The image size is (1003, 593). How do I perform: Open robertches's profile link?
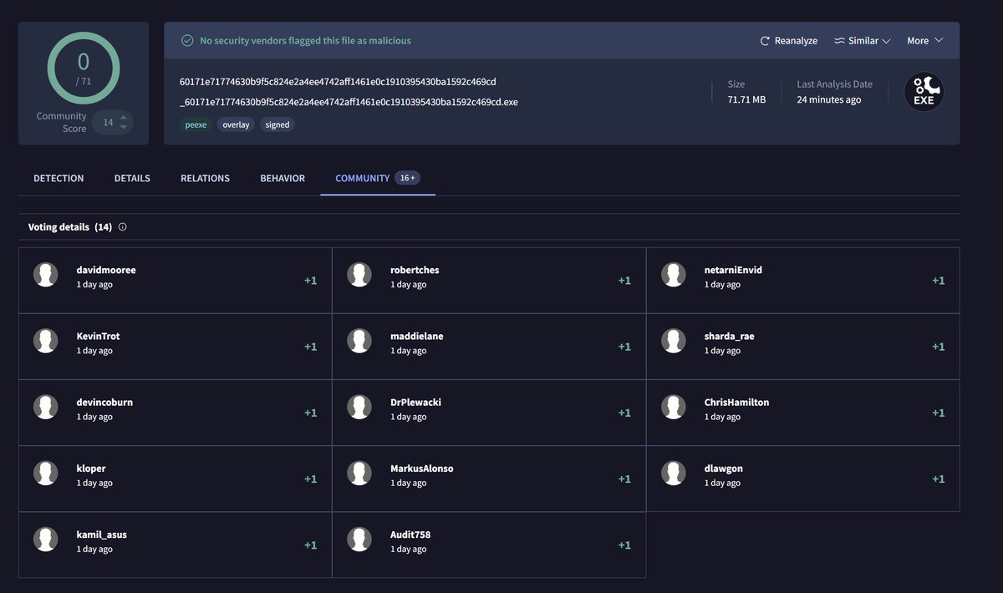pyautogui.click(x=415, y=270)
